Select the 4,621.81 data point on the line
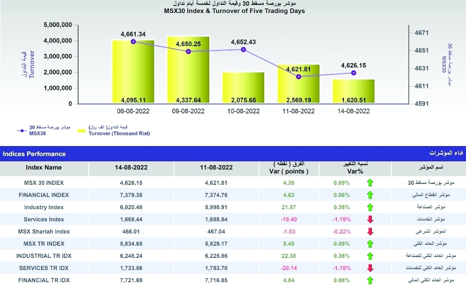466x290 pixels. point(298,76)
